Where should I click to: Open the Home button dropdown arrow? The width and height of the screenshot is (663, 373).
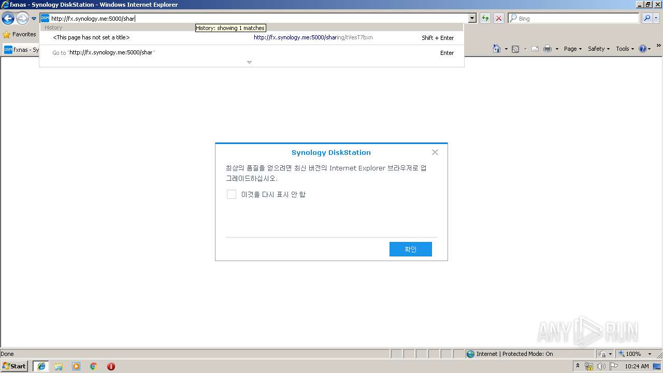click(506, 49)
